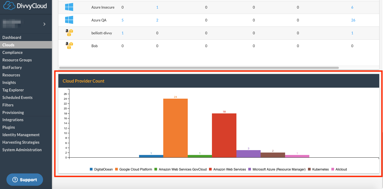Click the Cloud Provider Count heading
The image size is (383, 189).
(83, 81)
